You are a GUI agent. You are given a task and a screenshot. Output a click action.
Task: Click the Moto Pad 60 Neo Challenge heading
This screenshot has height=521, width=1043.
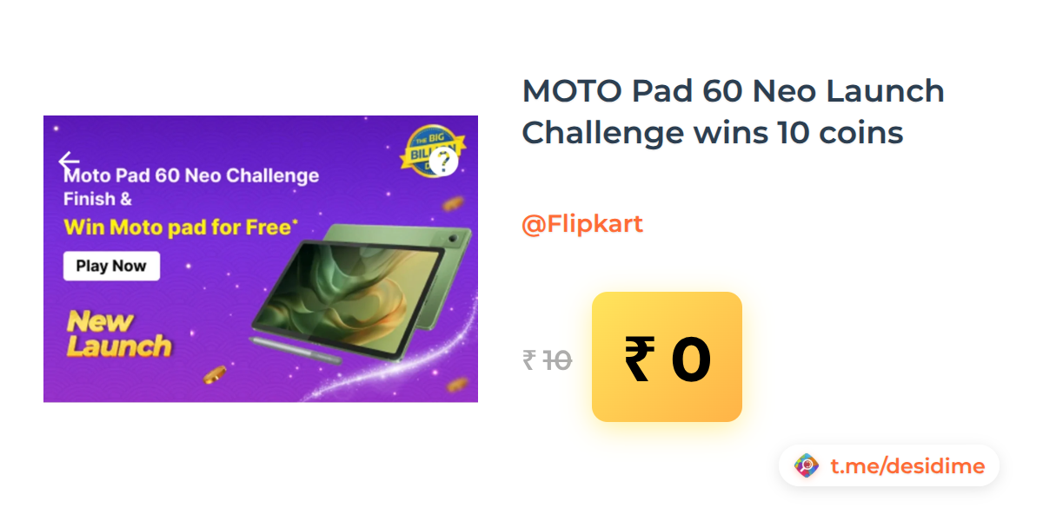191,175
